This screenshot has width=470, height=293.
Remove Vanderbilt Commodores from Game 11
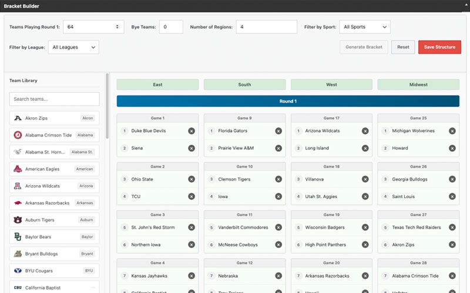click(x=278, y=227)
